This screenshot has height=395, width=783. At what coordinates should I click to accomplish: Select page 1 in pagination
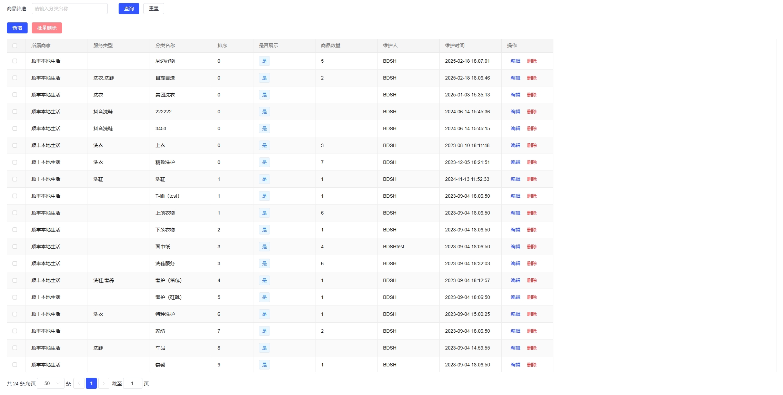[91, 383]
